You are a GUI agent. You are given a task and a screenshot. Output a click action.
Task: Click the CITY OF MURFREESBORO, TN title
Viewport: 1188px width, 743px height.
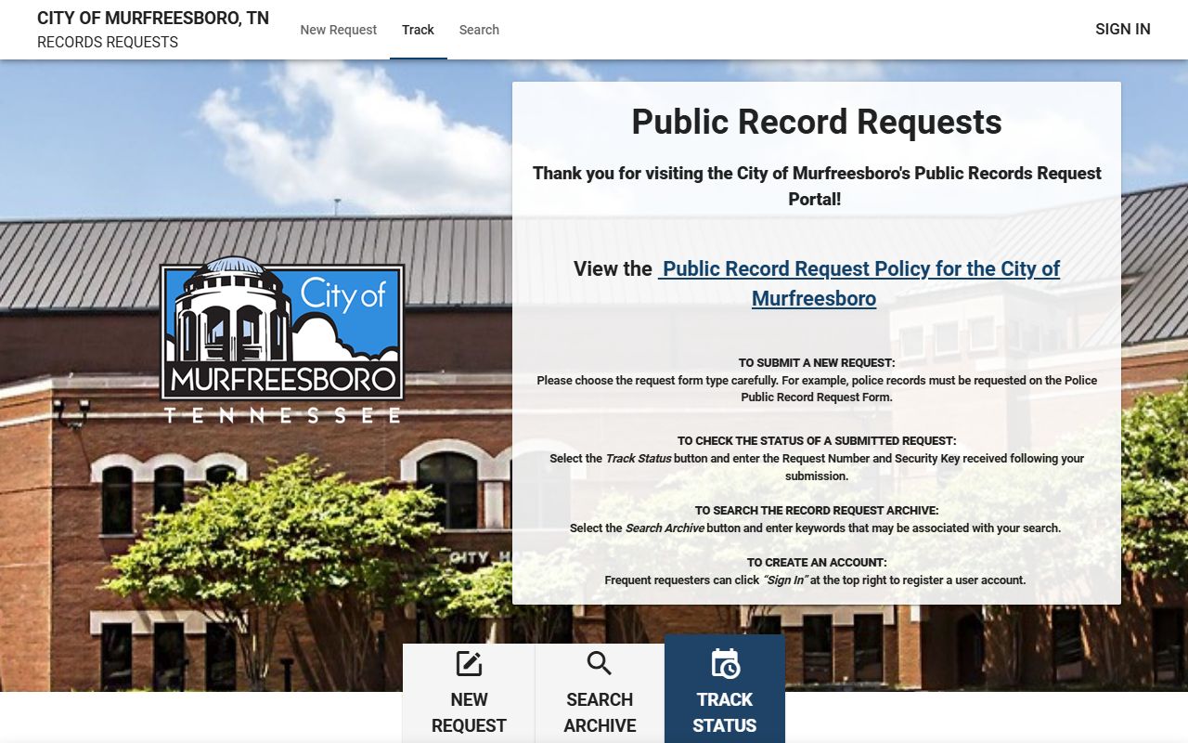coord(153,19)
